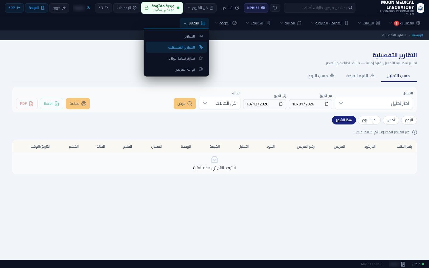Click the search magnifier icon in the top bar

click(x=350, y=8)
